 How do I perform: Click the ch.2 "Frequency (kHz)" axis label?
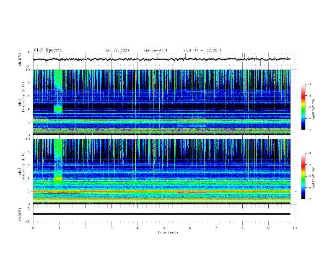click(23, 166)
